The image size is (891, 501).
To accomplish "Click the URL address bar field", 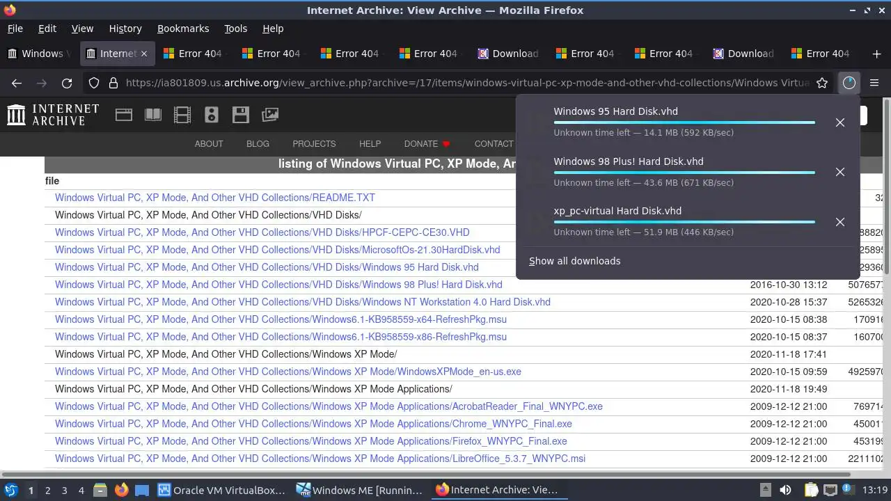I will click(466, 83).
